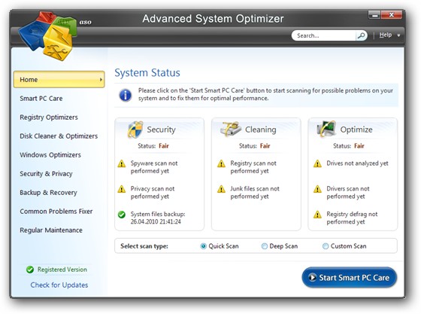Screen dimensions: 421x314
Task: Open the Registry Optimizers section
Action: [49, 117]
